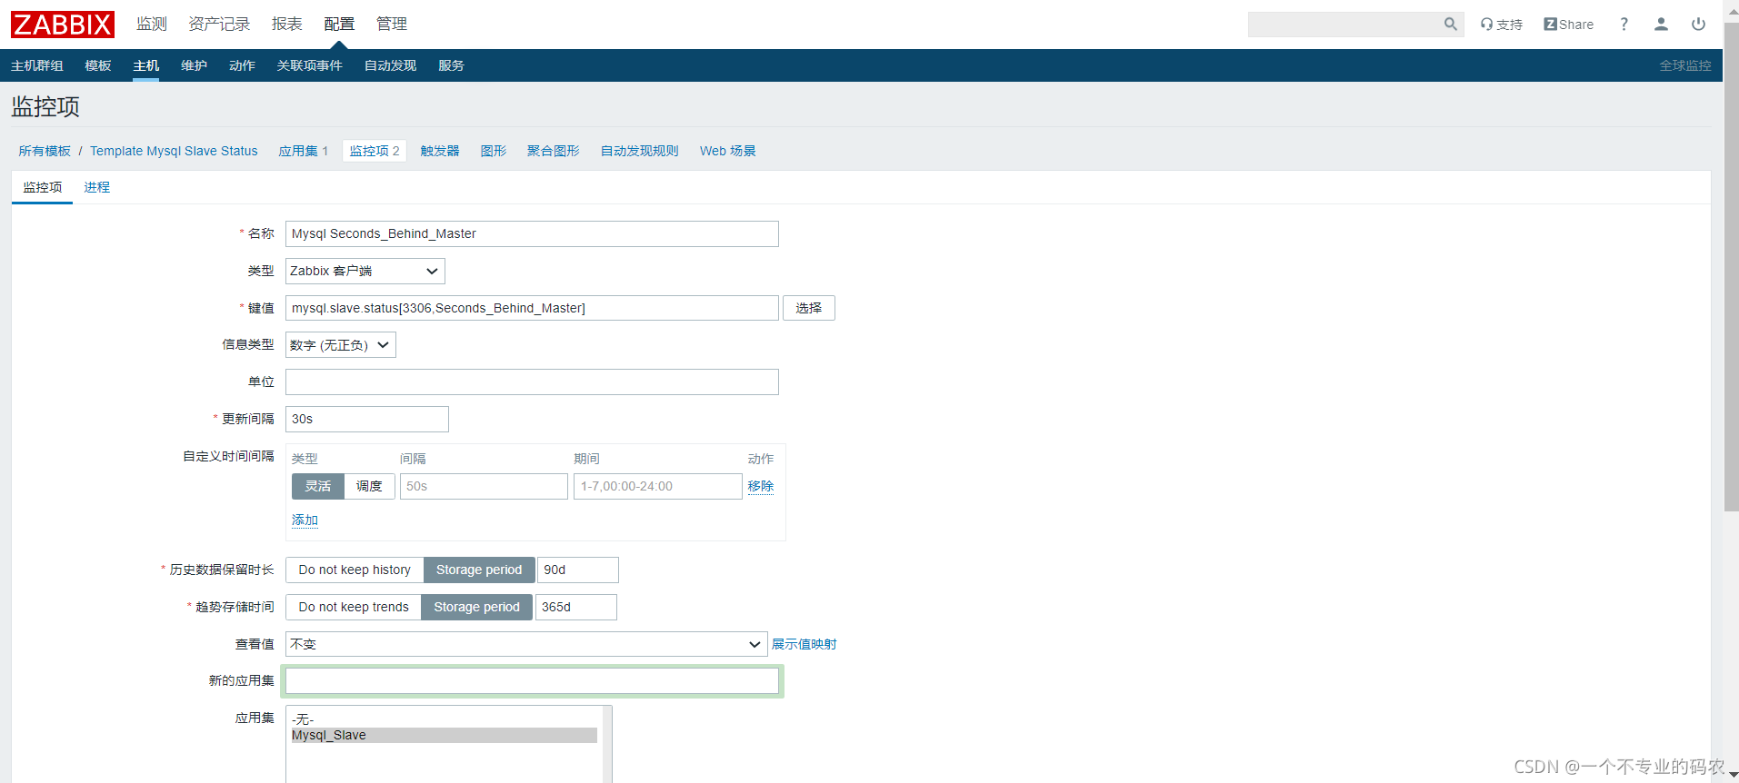Select history Storage period option
Viewport: 1739px width, 783px height.
pyautogui.click(x=479, y=570)
